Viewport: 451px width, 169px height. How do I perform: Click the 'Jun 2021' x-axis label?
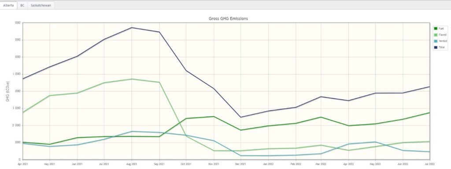(x=77, y=164)
